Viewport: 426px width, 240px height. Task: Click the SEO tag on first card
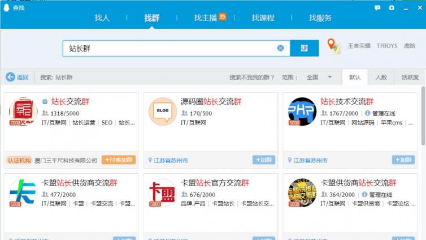click(x=107, y=123)
